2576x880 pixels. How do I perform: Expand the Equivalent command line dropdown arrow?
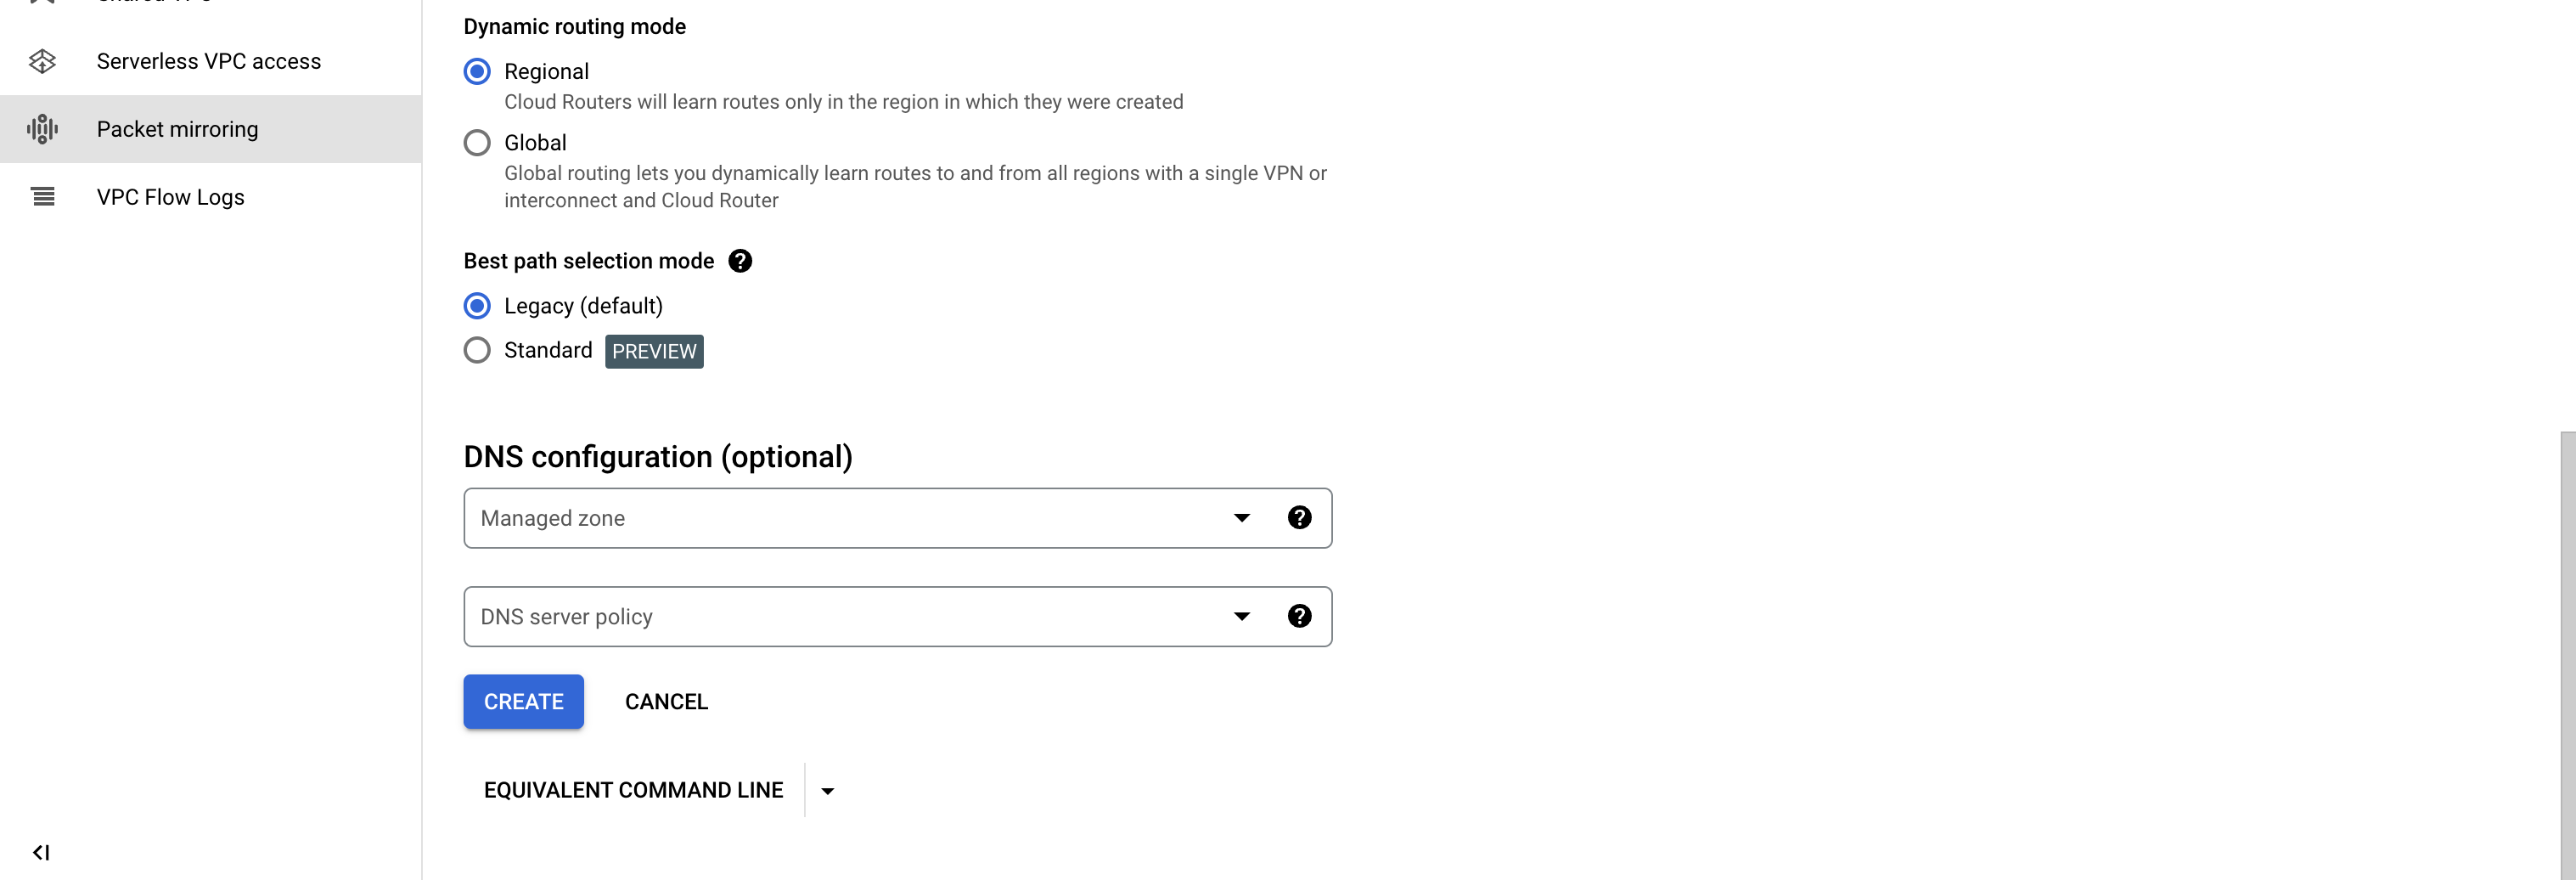click(x=827, y=790)
